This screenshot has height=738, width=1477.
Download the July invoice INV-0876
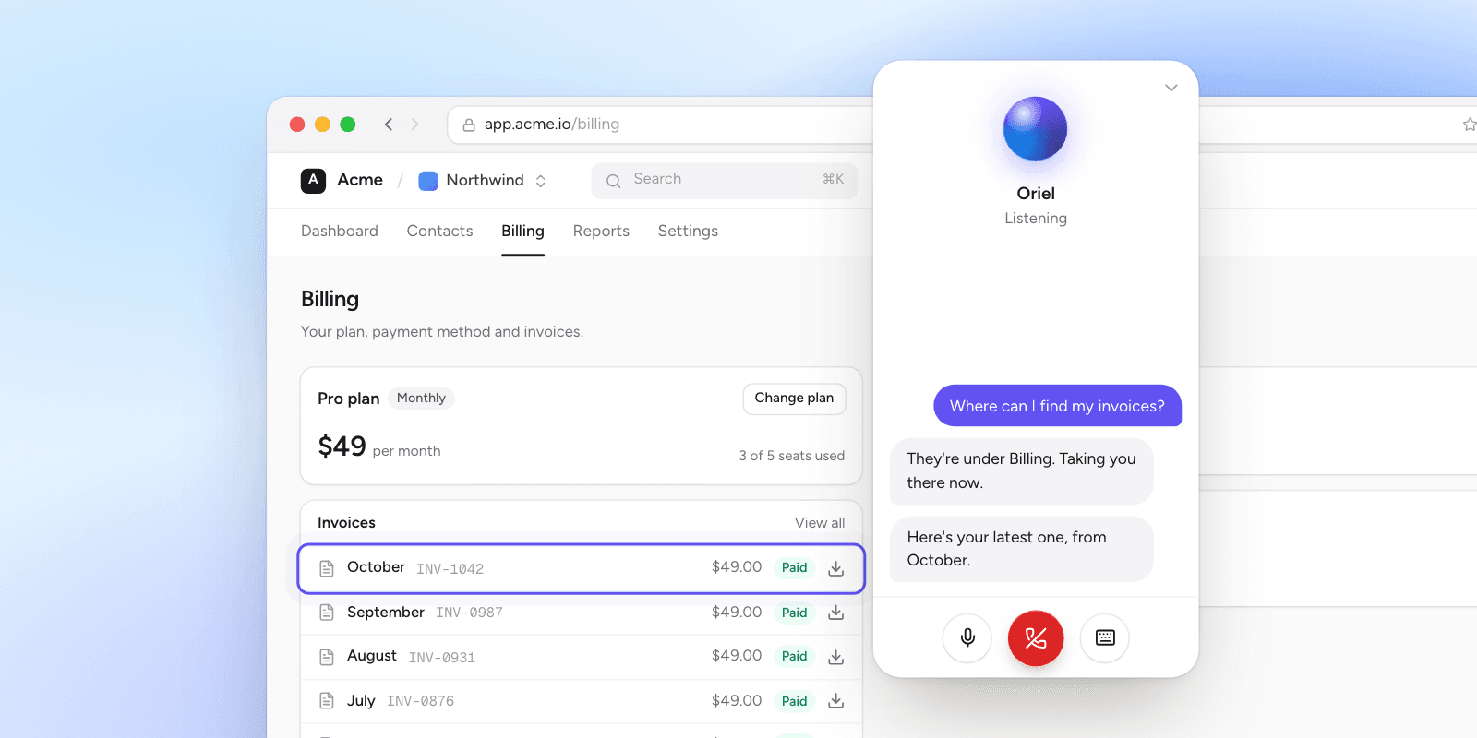coord(835,701)
